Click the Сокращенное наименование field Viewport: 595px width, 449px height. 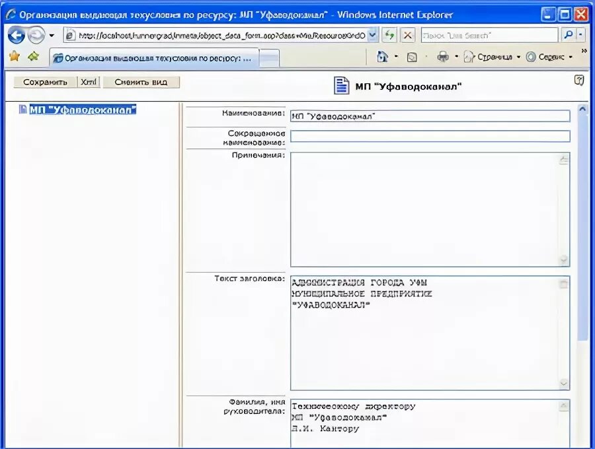tap(430, 136)
